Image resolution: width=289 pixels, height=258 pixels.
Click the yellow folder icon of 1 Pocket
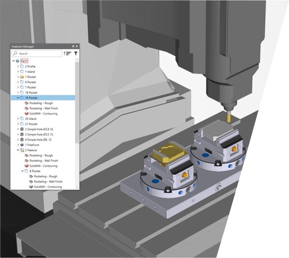[22, 77]
